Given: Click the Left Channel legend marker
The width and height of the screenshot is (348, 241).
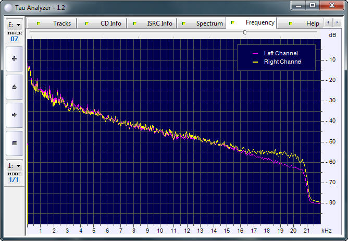Looking at the screenshot, I should (x=255, y=54).
